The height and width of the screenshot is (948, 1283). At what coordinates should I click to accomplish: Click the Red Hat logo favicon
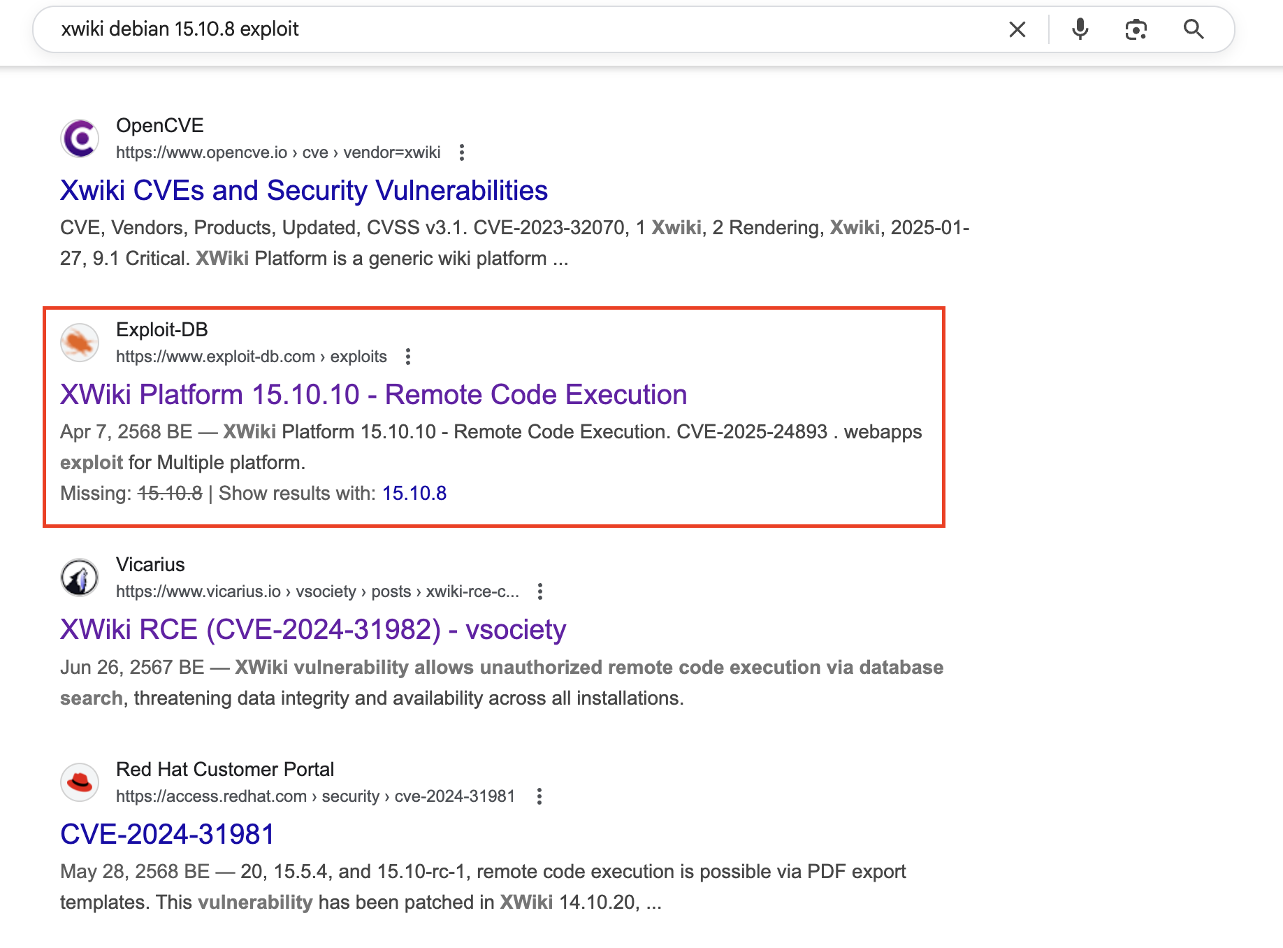pyautogui.click(x=80, y=782)
